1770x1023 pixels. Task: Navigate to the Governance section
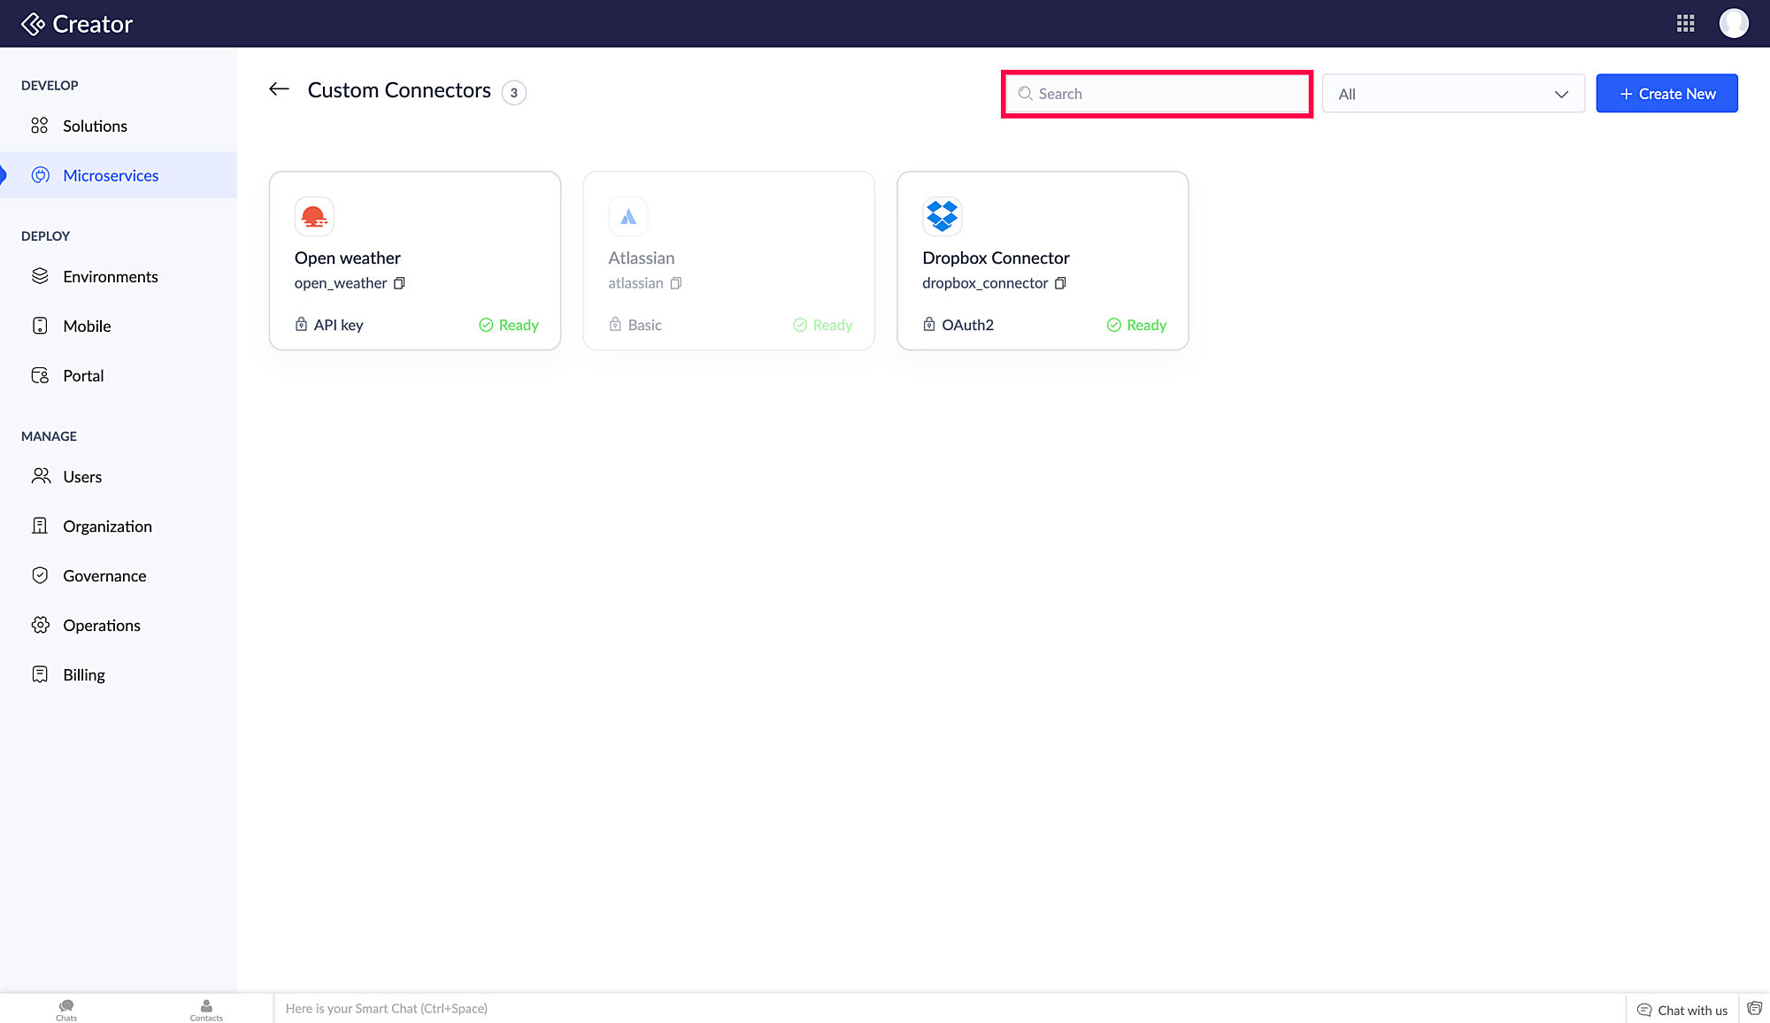104,575
